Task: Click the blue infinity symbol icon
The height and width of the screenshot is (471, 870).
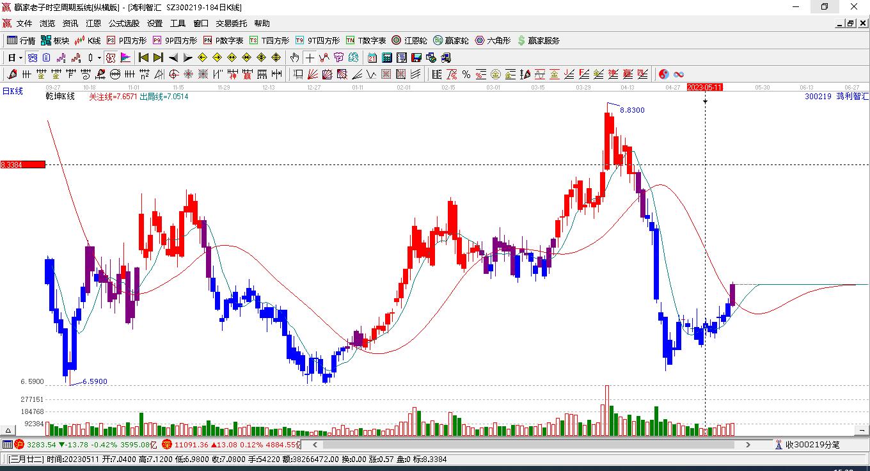Action: (x=679, y=74)
